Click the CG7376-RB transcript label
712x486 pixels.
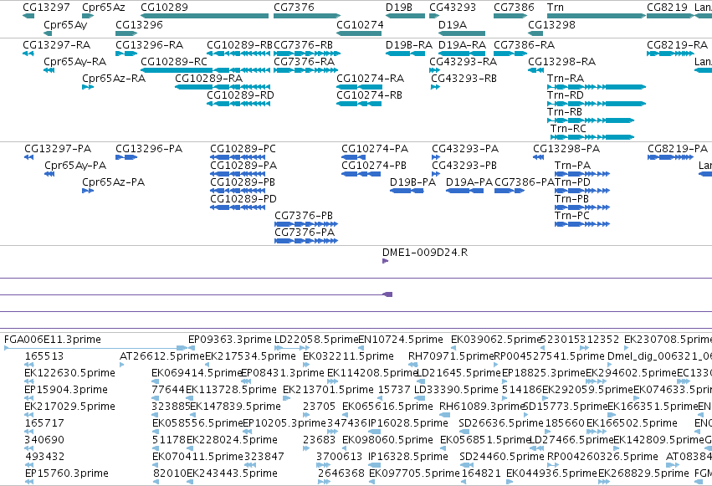pyautogui.click(x=304, y=45)
